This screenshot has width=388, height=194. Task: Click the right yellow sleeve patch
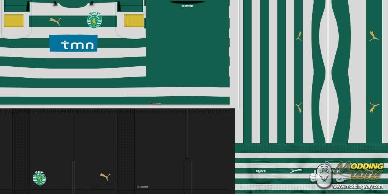coord(134,21)
